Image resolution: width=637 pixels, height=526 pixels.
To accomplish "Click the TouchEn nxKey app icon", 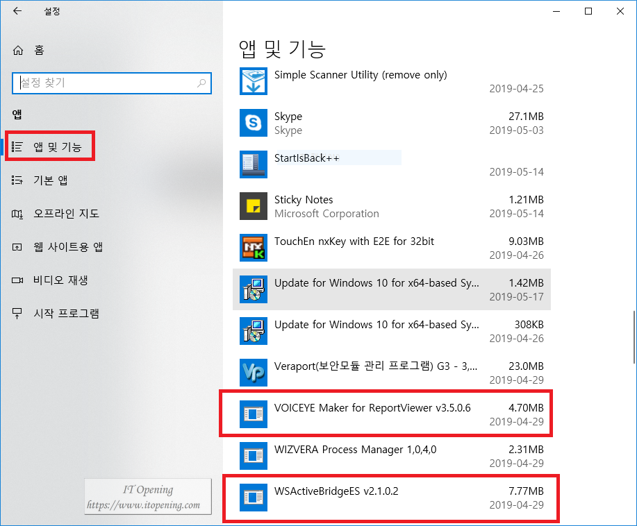I will 254,248.
